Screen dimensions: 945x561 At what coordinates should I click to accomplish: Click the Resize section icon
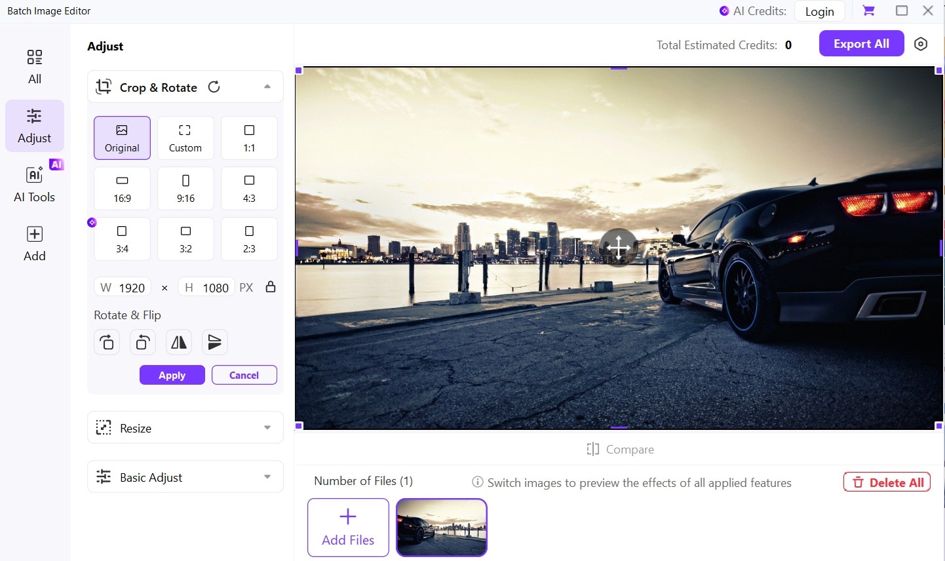[104, 428]
